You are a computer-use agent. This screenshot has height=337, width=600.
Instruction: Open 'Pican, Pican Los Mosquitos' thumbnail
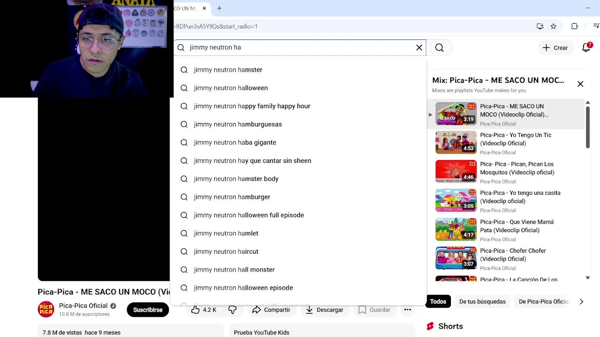click(x=456, y=171)
